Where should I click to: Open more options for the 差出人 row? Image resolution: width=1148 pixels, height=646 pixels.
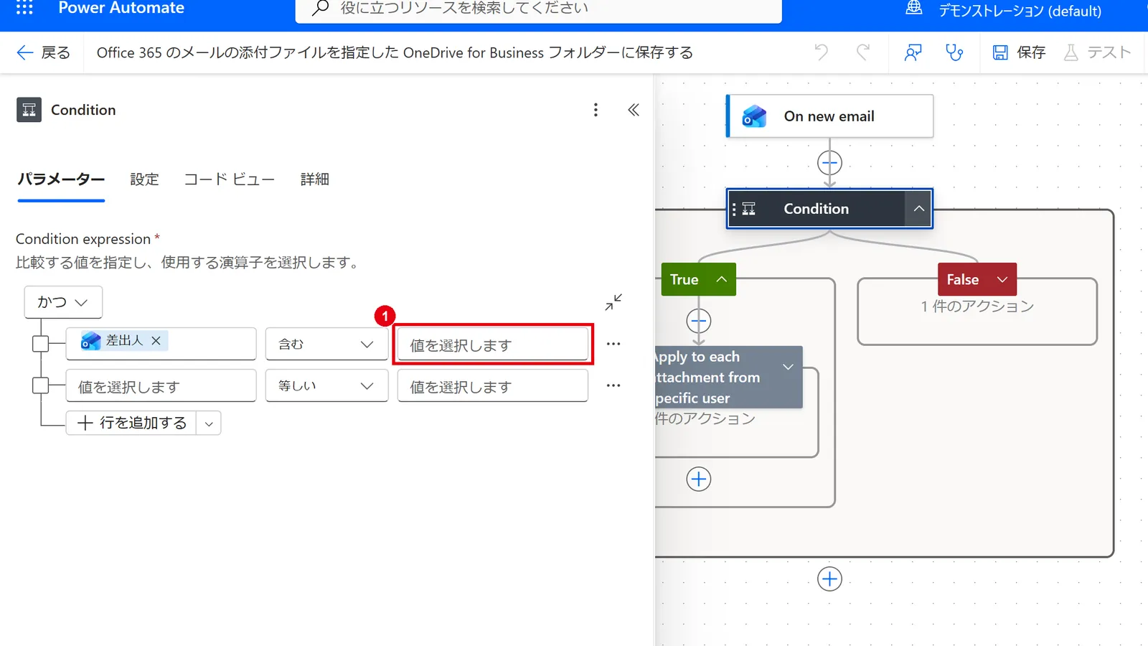(613, 344)
